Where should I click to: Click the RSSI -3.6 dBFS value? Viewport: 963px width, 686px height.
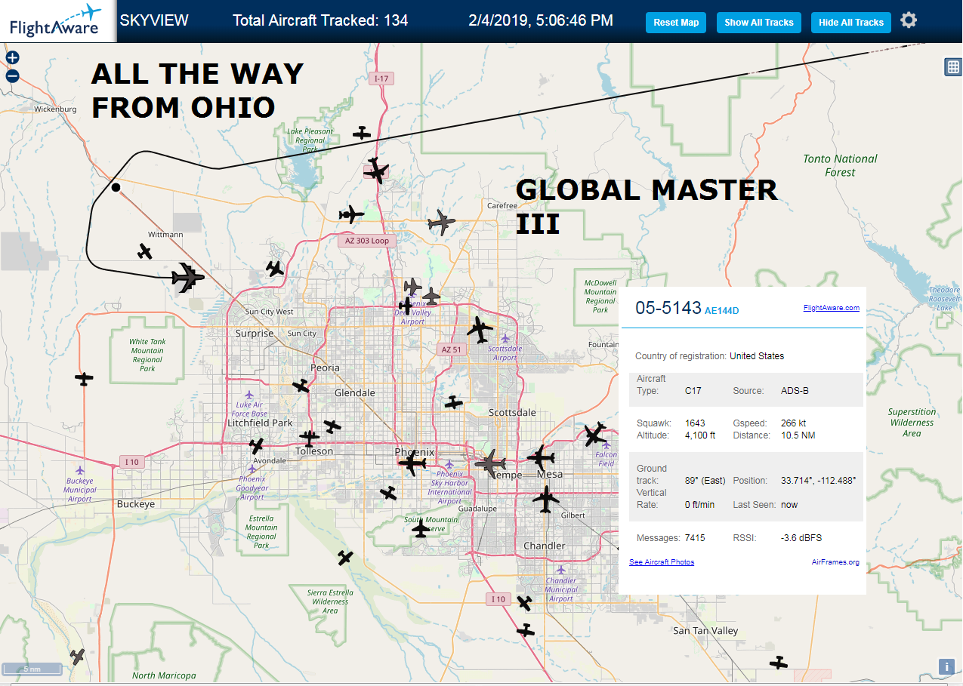(801, 538)
